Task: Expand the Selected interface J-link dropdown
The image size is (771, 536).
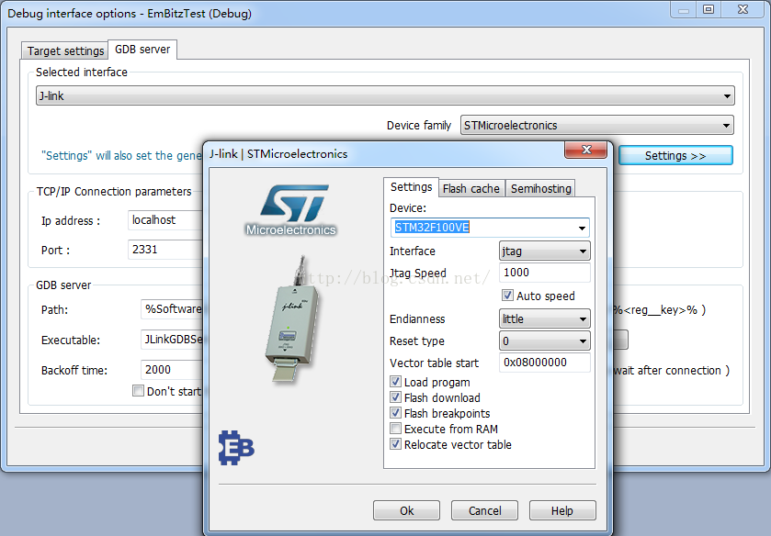Action: pyautogui.click(x=385, y=95)
